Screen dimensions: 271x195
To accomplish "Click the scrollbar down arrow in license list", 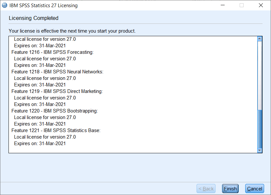I will coord(260,150).
